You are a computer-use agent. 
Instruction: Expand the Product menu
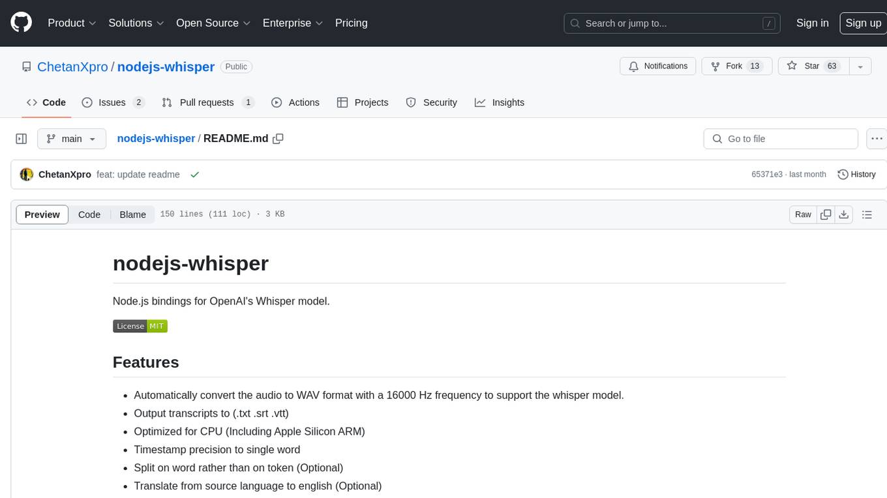pos(72,23)
